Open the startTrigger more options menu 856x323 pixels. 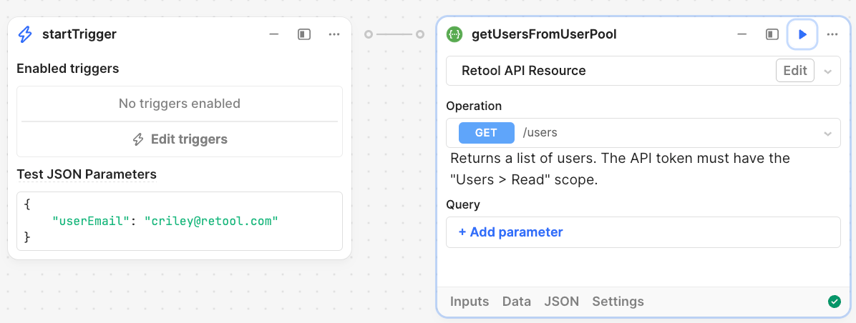pyautogui.click(x=334, y=34)
